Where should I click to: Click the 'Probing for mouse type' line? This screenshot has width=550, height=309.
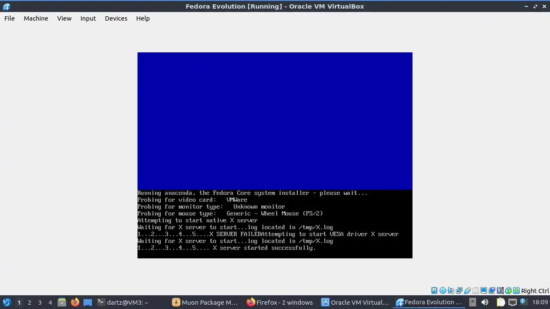[230, 214]
